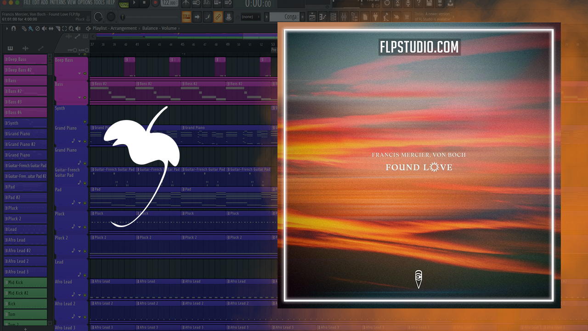Open the playlist view icon

pos(312,17)
